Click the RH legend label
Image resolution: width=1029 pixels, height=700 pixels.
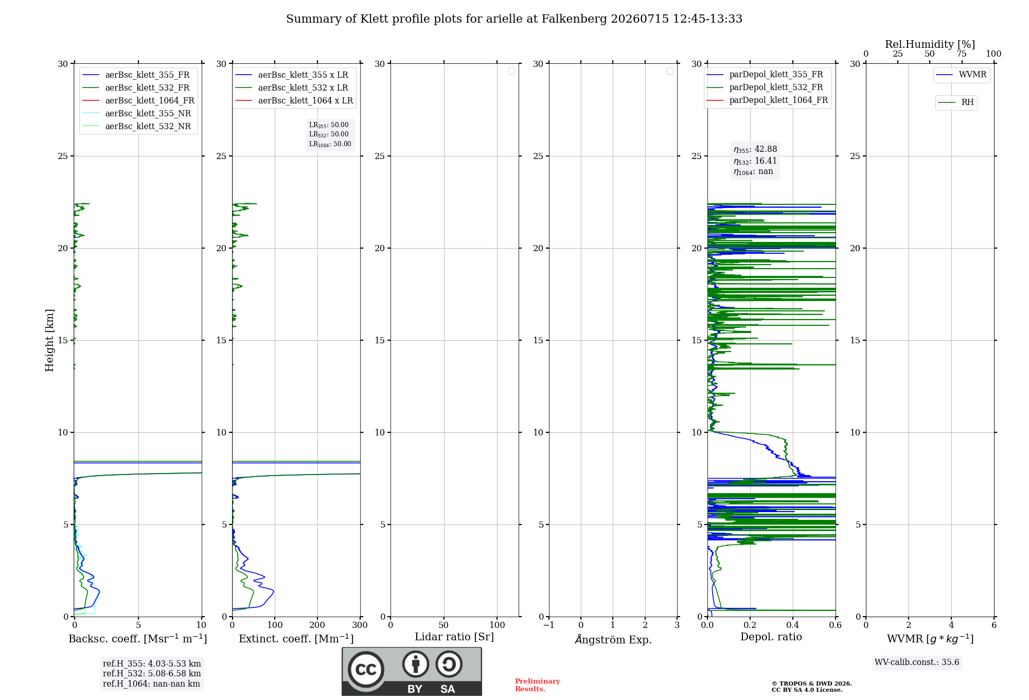tap(967, 102)
